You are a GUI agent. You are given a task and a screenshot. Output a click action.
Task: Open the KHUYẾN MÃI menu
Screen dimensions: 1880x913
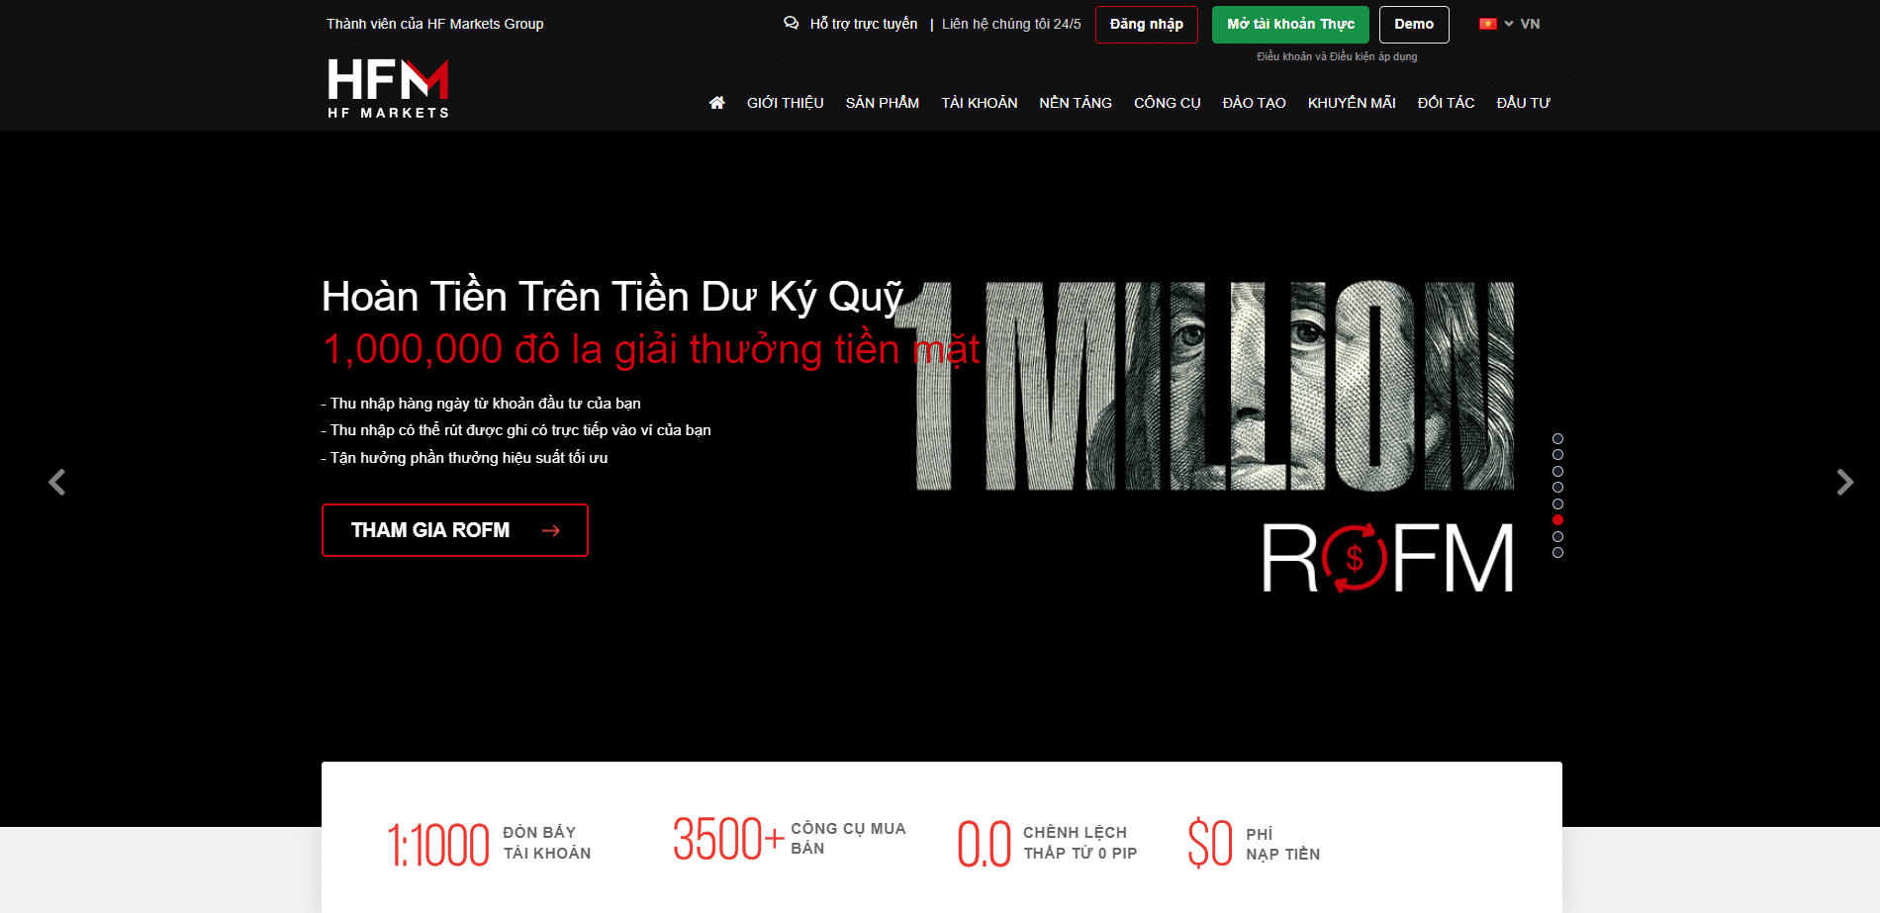pos(1351,103)
